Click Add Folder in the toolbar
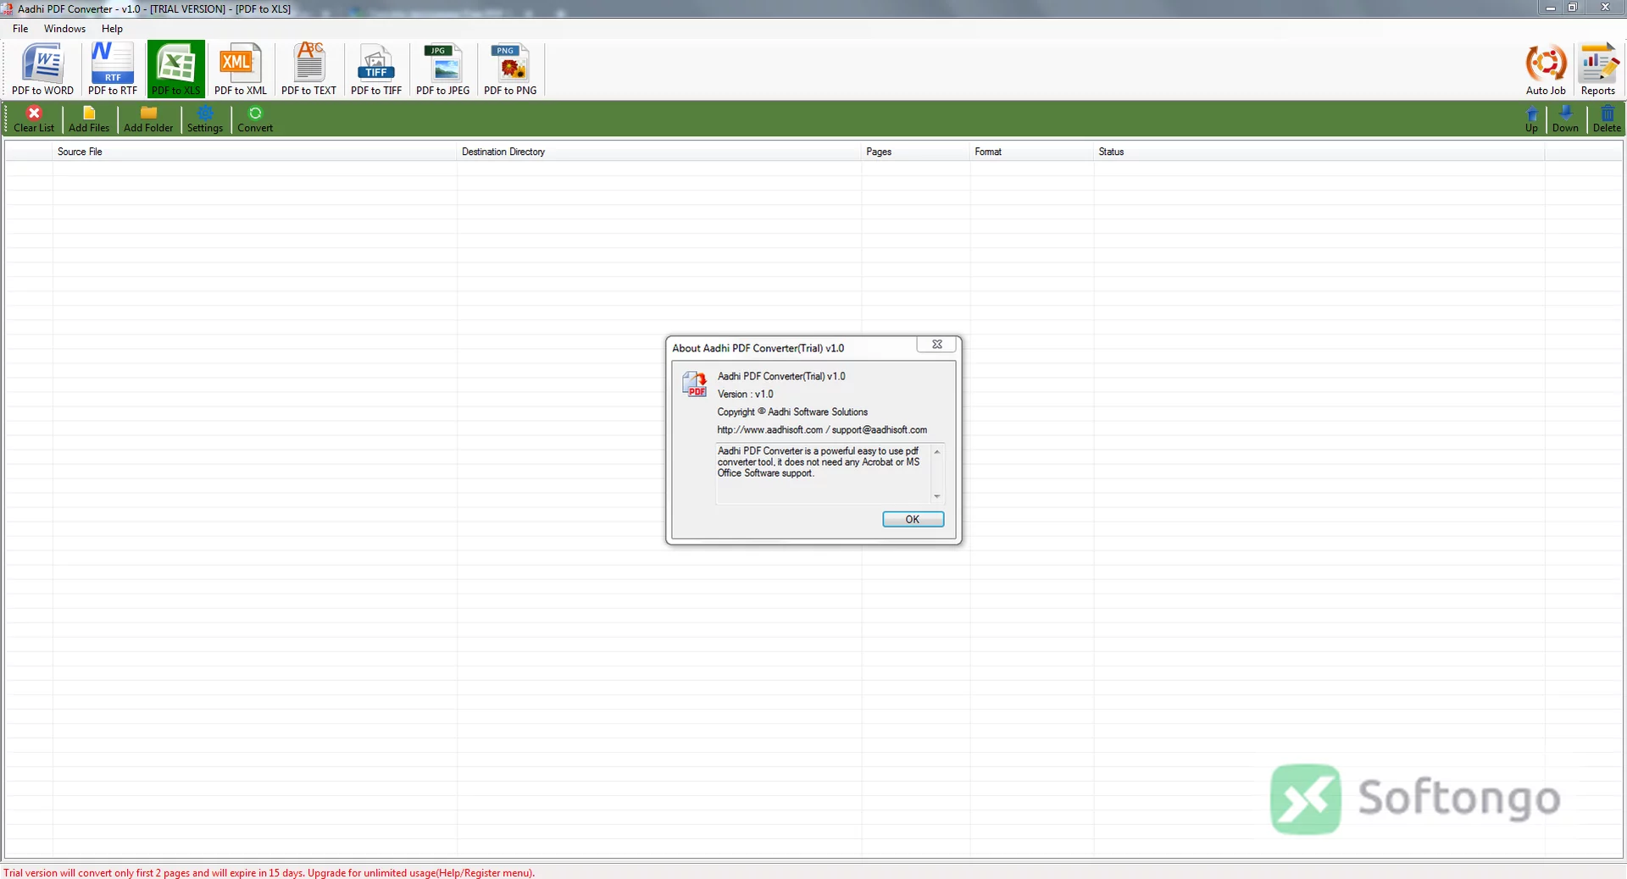 click(x=148, y=119)
